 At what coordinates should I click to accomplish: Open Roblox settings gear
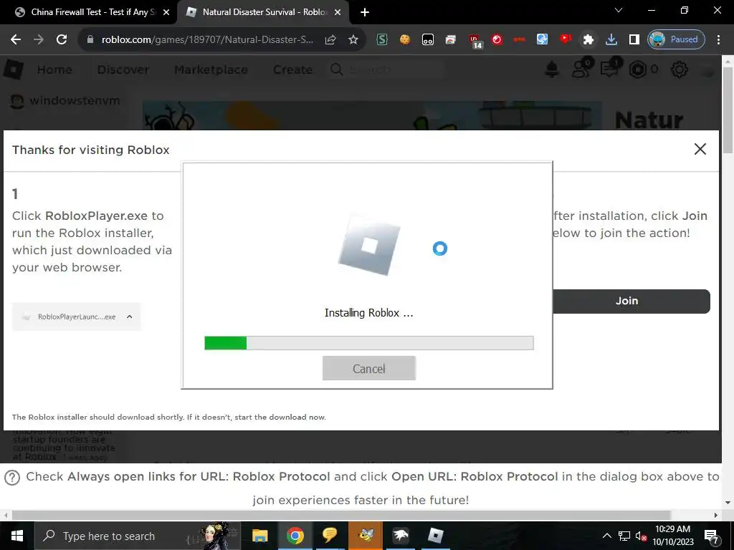tap(680, 69)
